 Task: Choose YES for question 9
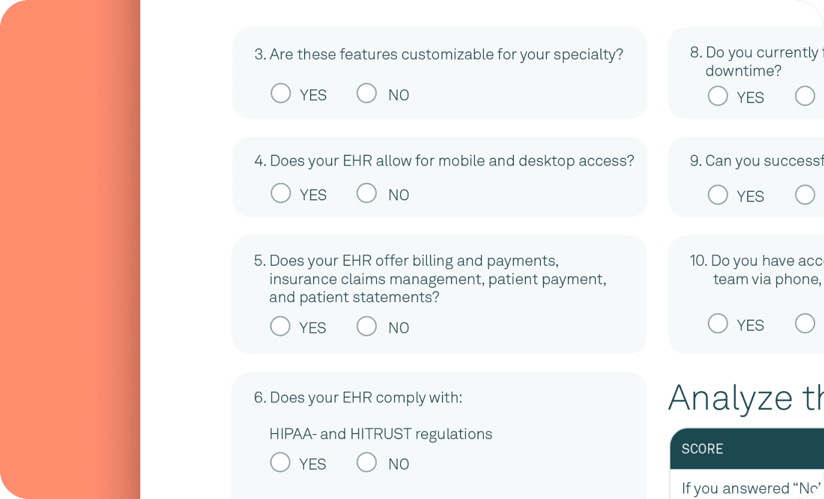(718, 195)
